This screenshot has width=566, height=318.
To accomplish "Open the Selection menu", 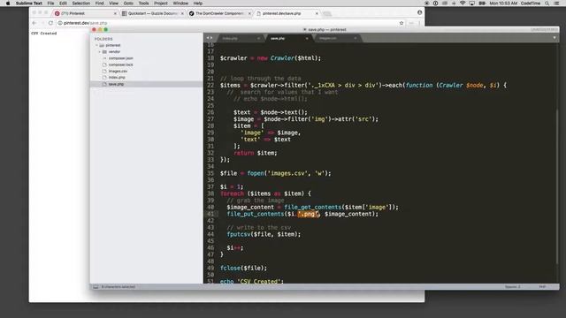I will (81, 4).
